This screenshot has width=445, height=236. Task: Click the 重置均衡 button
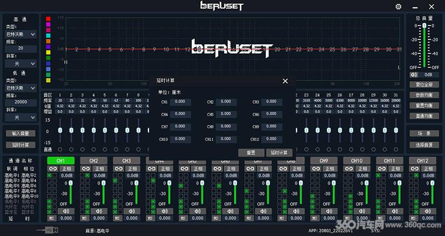click(424, 106)
